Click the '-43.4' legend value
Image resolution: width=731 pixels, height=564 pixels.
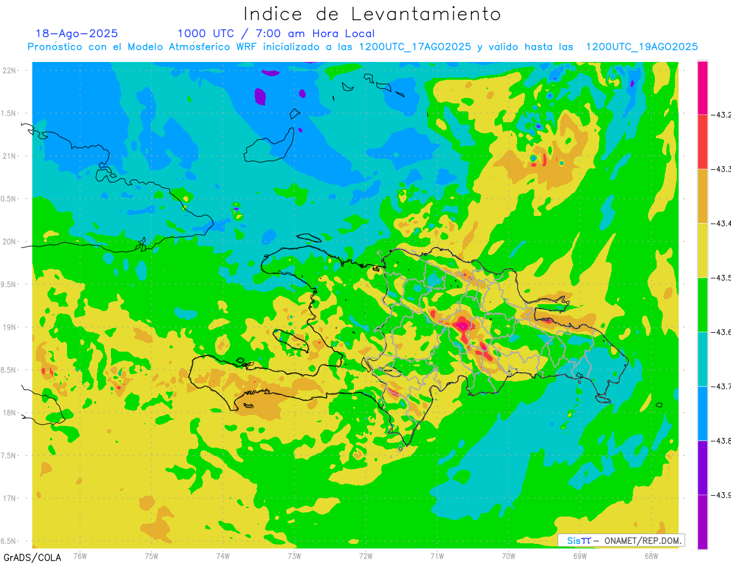pyautogui.click(x=721, y=223)
